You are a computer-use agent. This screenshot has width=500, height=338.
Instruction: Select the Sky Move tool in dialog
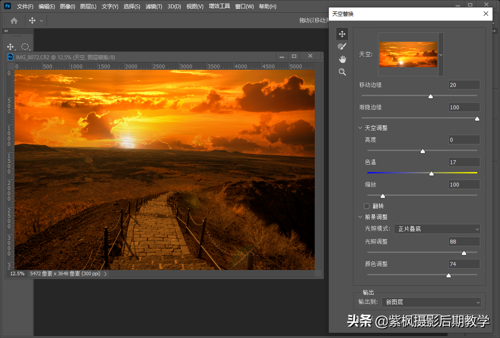point(342,34)
